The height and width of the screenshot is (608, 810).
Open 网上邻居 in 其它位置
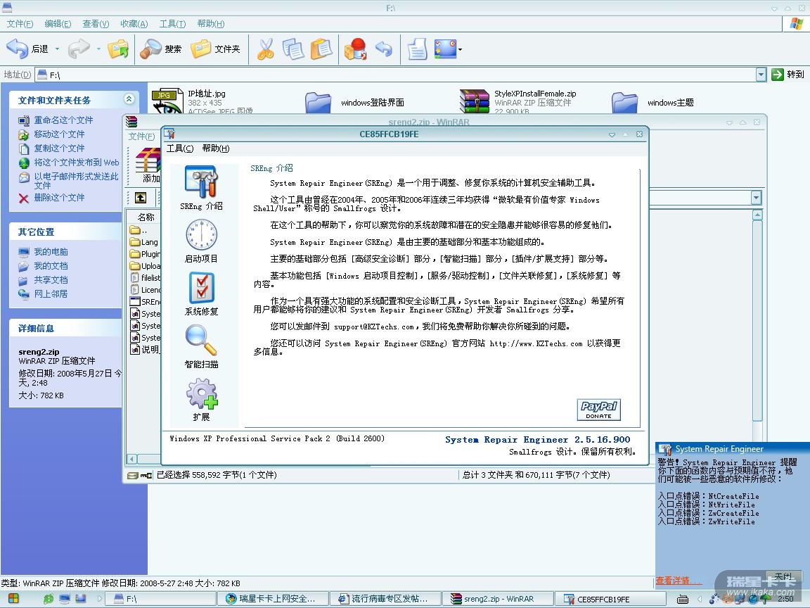click(x=51, y=293)
